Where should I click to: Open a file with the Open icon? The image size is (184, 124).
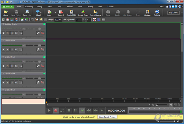tap(6, 13)
